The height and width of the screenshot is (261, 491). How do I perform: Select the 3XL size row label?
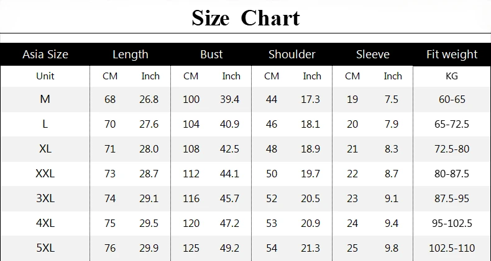45,198
